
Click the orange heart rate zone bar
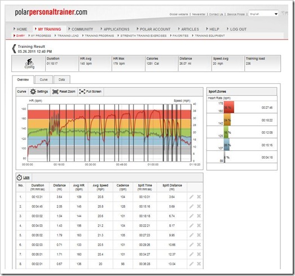pos(227,119)
